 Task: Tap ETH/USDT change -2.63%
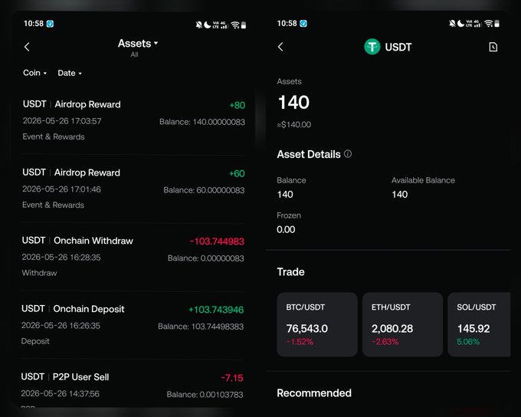(x=385, y=342)
